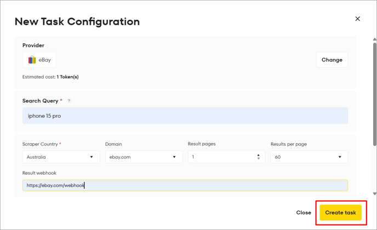Click the Results per page label
377x230 pixels.
click(x=289, y=144)
